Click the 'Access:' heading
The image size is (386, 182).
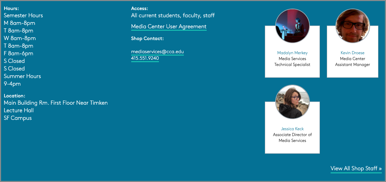[140, 8]
